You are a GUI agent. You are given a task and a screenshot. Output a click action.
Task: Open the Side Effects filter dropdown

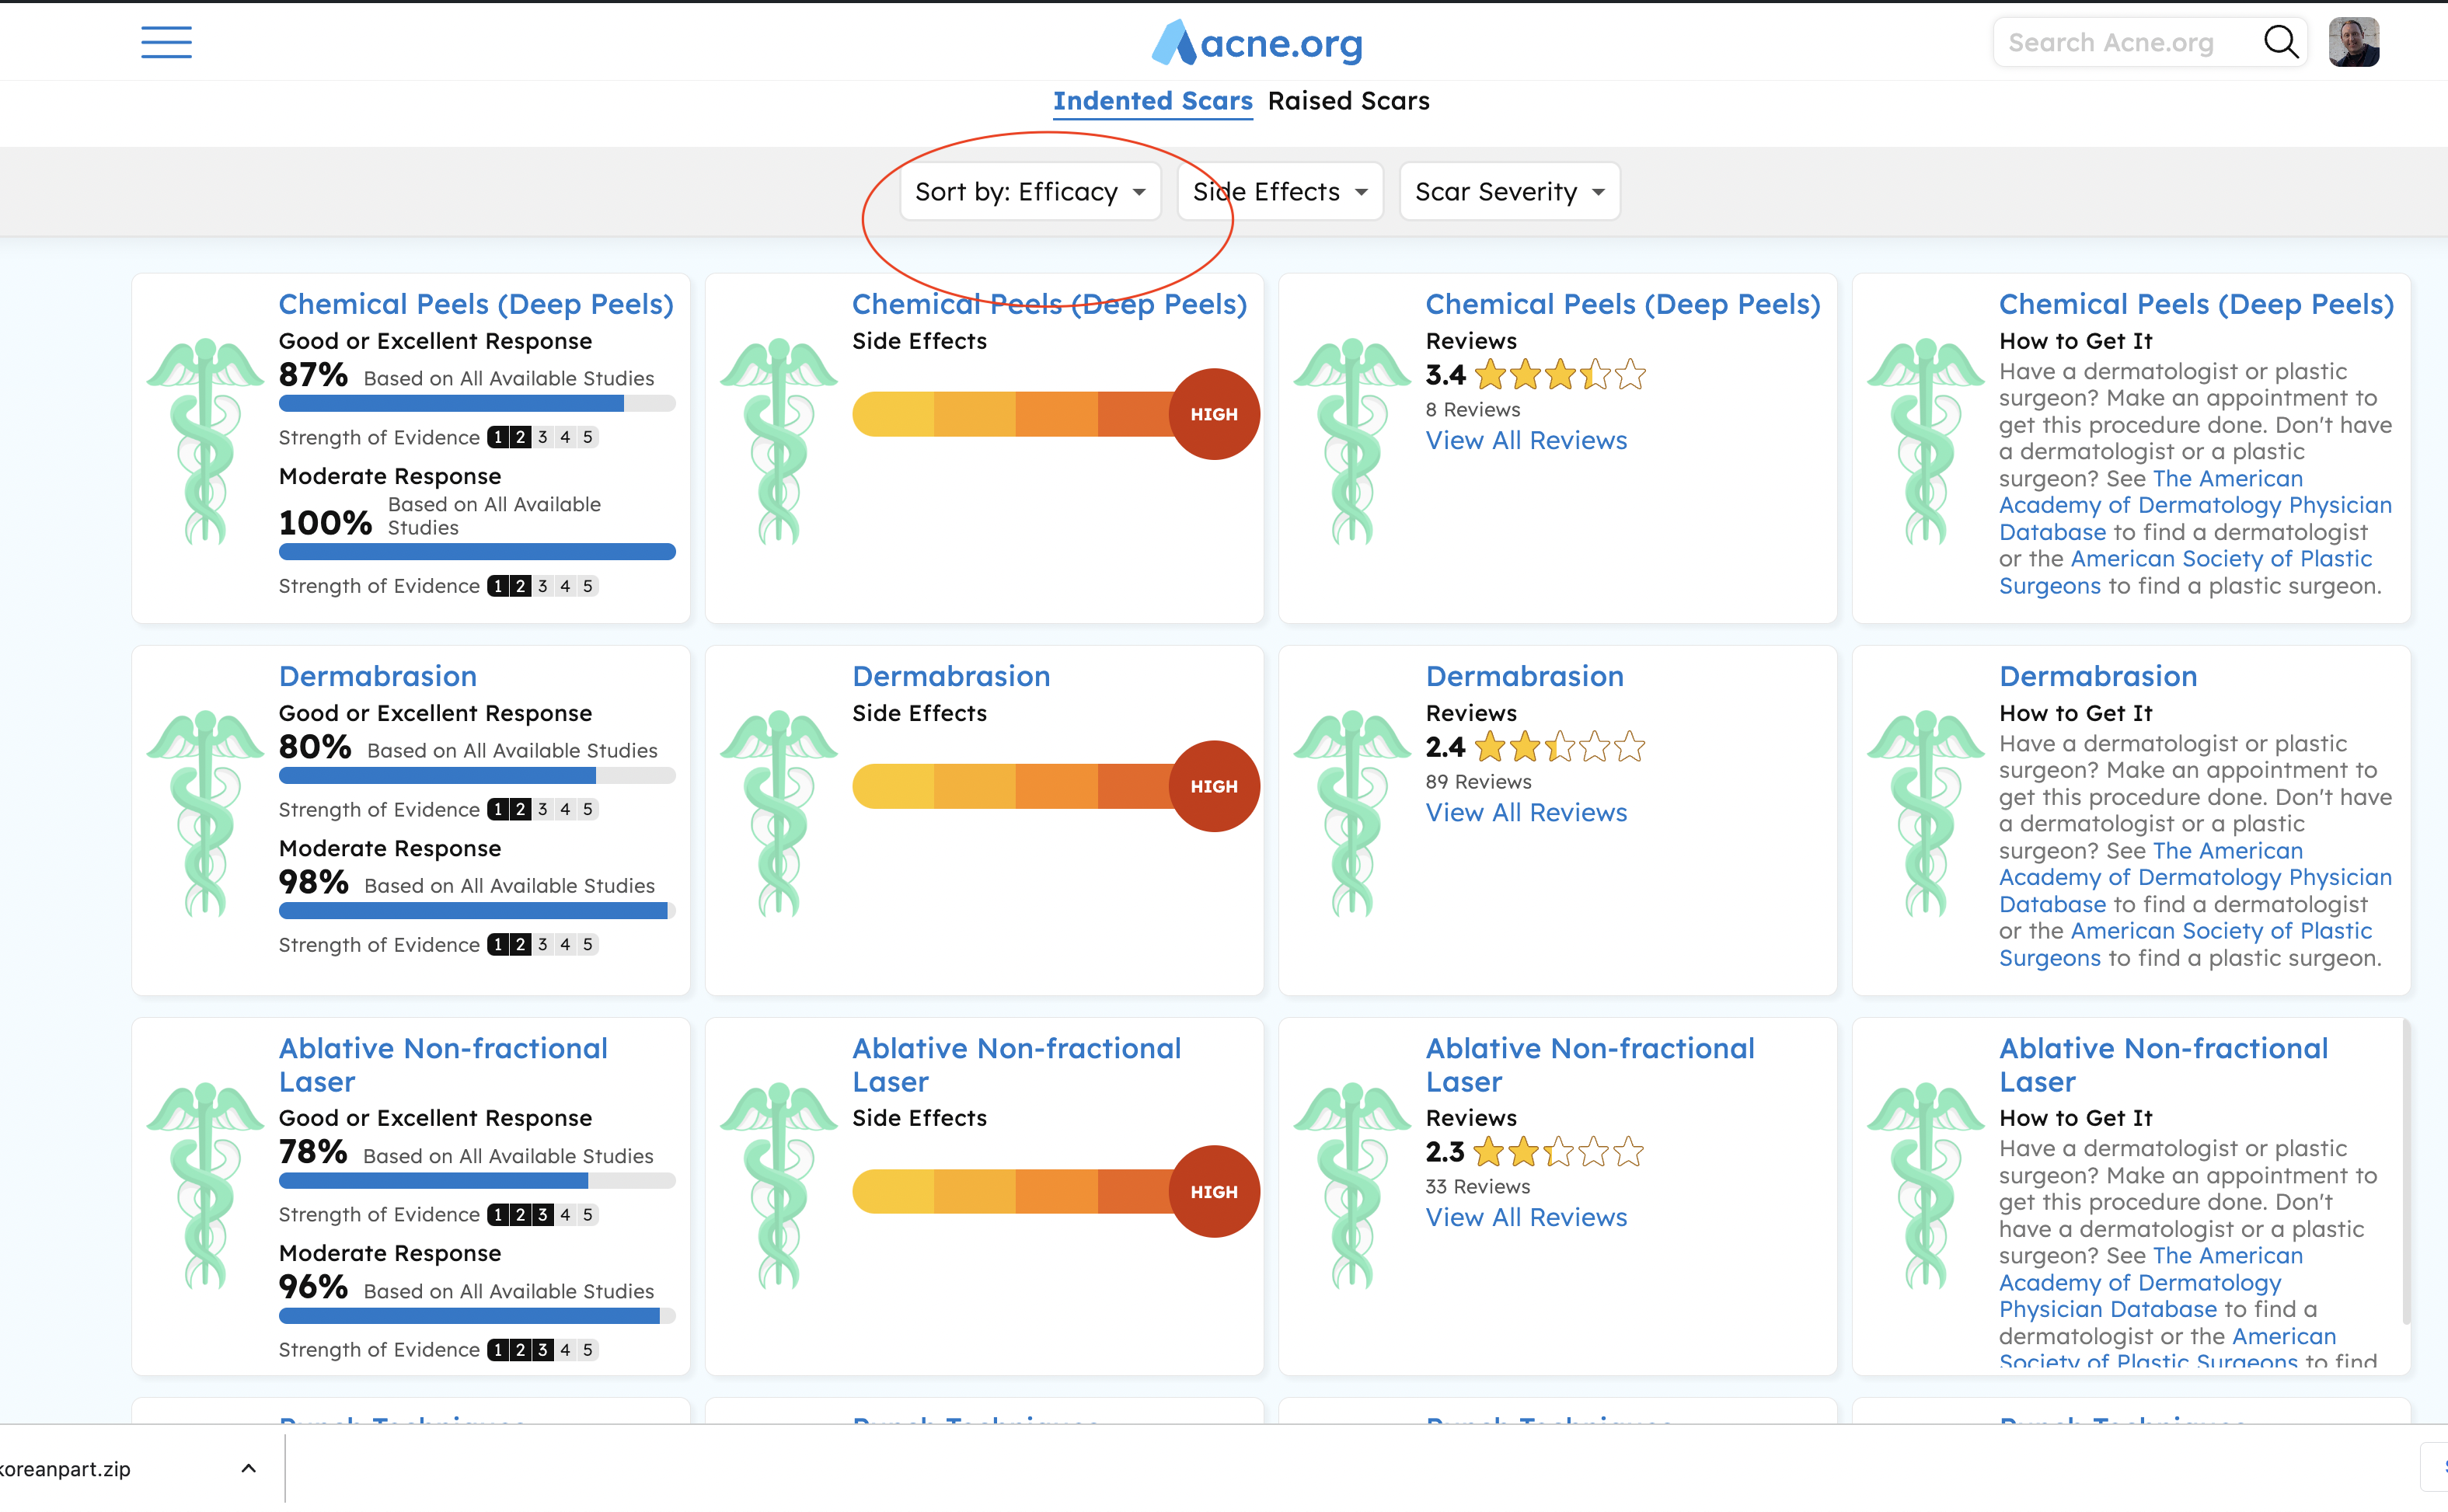(1279, 191)
